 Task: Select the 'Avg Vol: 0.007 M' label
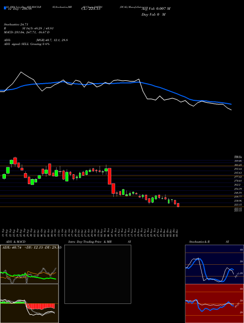coord(156,9)
